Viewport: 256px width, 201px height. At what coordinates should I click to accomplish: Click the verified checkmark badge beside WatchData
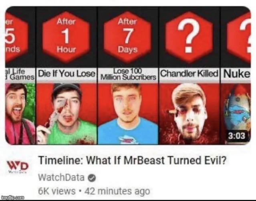pos(92,178)
